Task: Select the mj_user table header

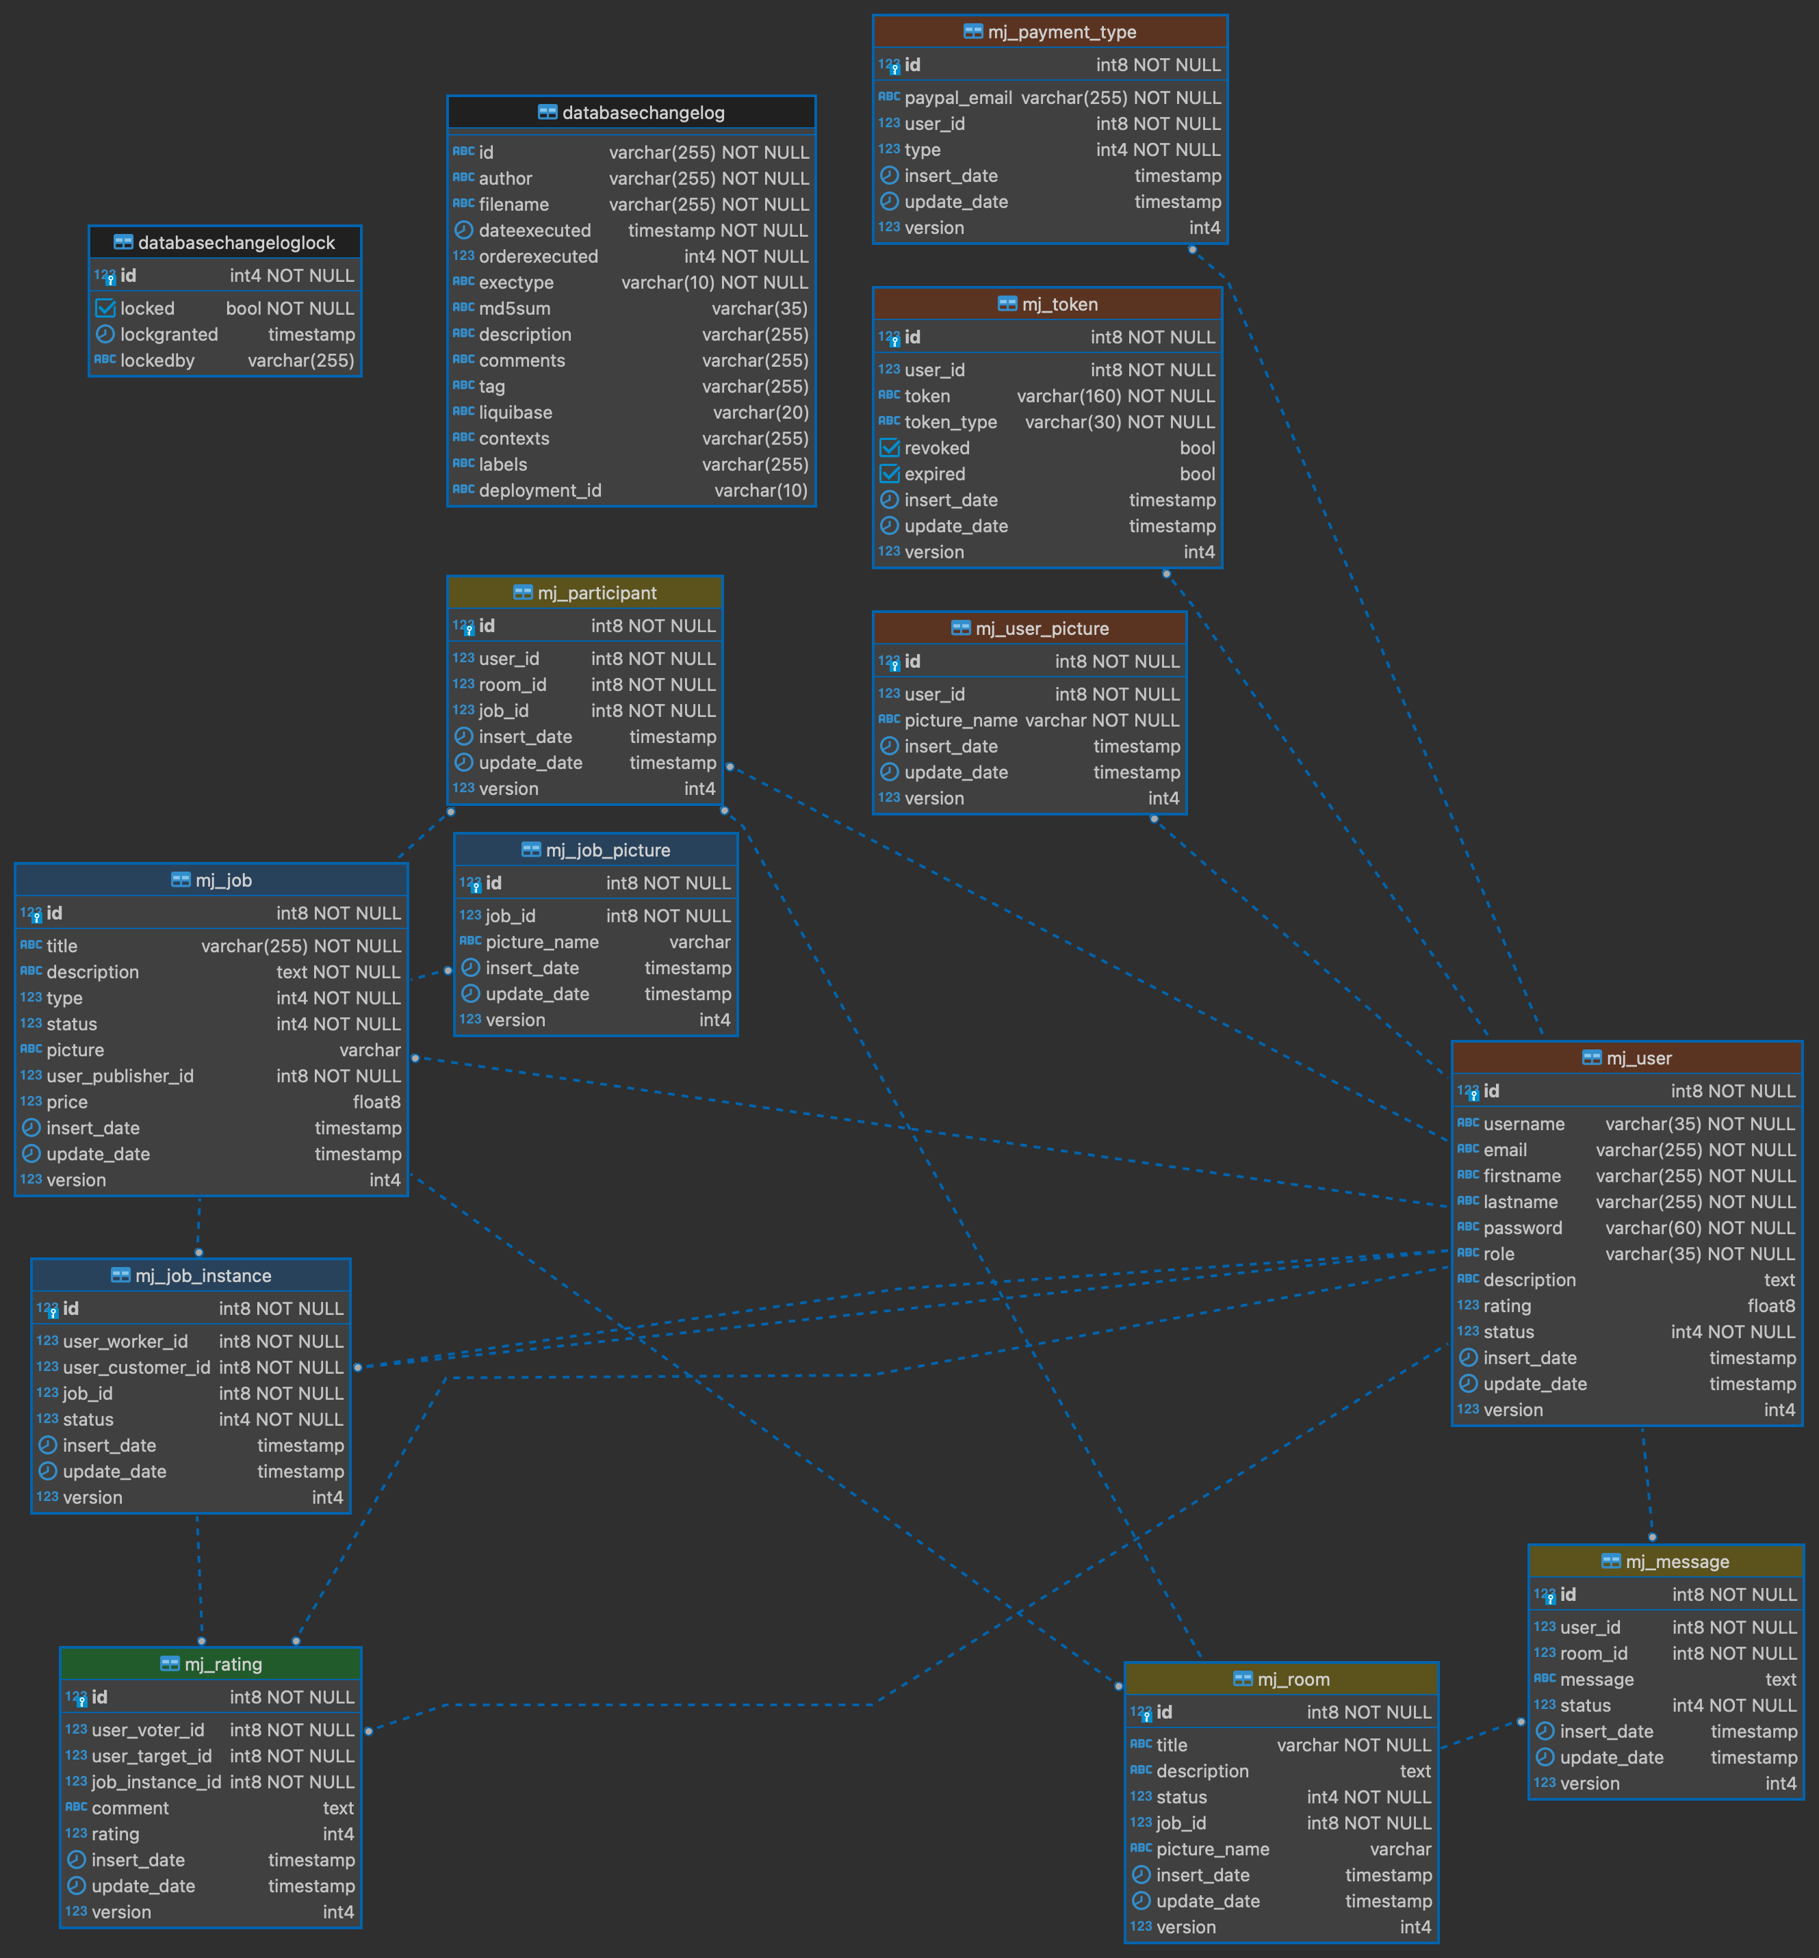Action: point(1627,1058)
